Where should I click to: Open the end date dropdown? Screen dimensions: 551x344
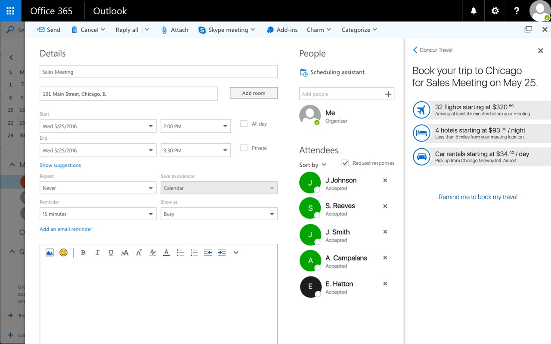(98, 150)
